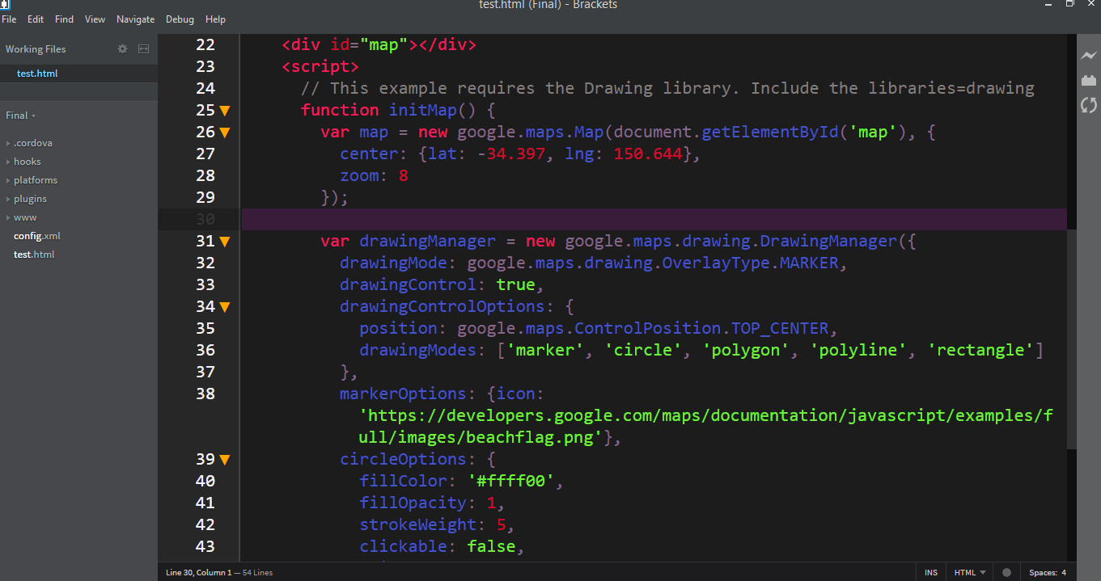The image size is (1101, 581).
Task: Expand the www folder
Action: pos(25,217)
